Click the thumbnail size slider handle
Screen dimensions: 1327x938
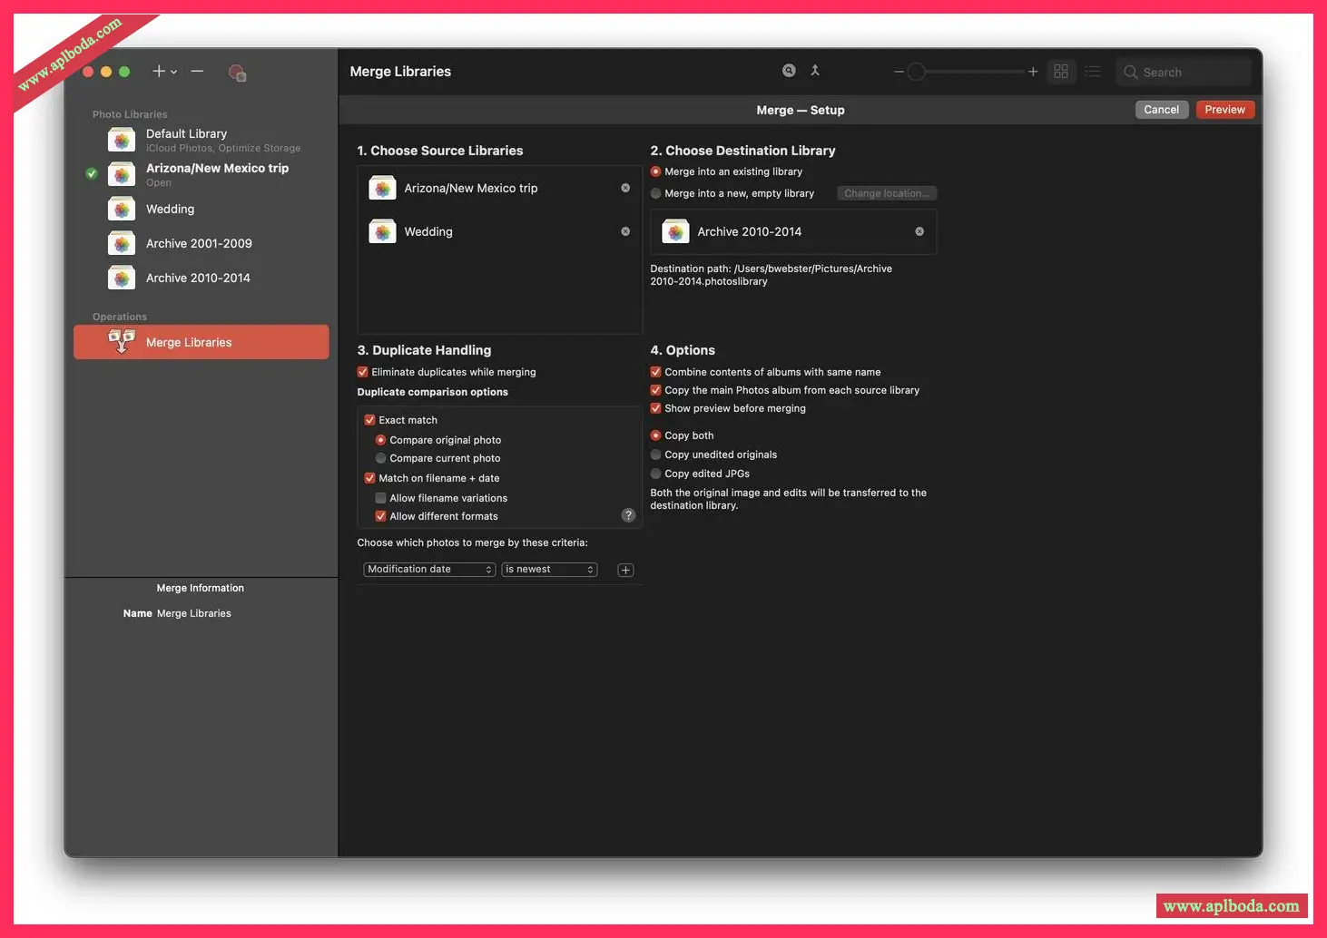(x=916, y=71)
